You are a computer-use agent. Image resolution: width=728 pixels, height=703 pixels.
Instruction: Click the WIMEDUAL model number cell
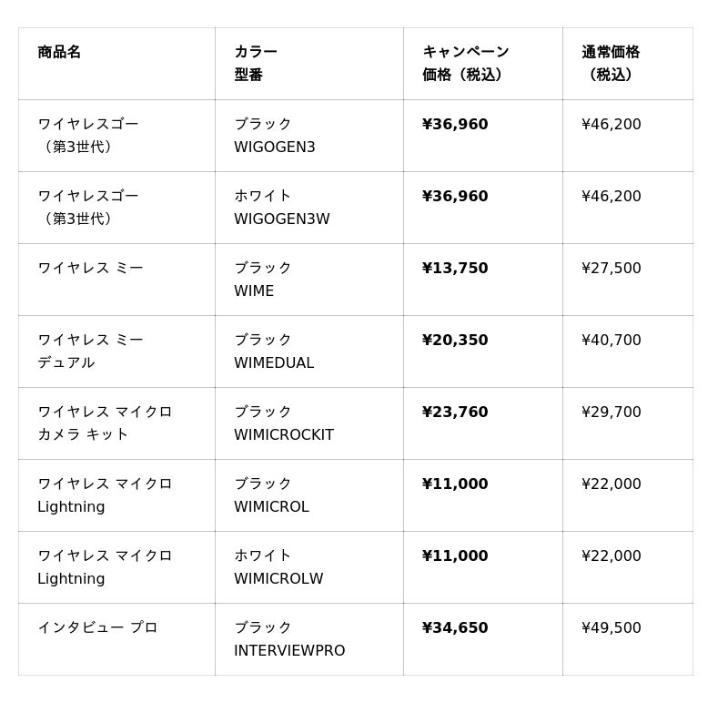[x=274, y=362]
